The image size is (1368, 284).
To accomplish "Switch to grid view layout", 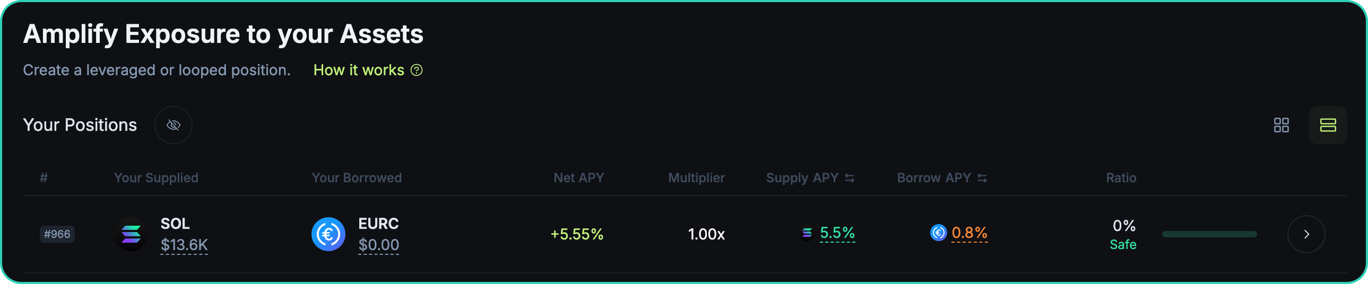I will (1281, 125).
